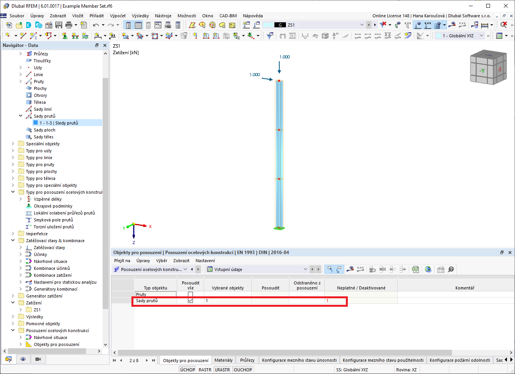Click the globe icon in table toolbar
The image size is (515, 374).
pyautogui.click(x=428, y=269)
